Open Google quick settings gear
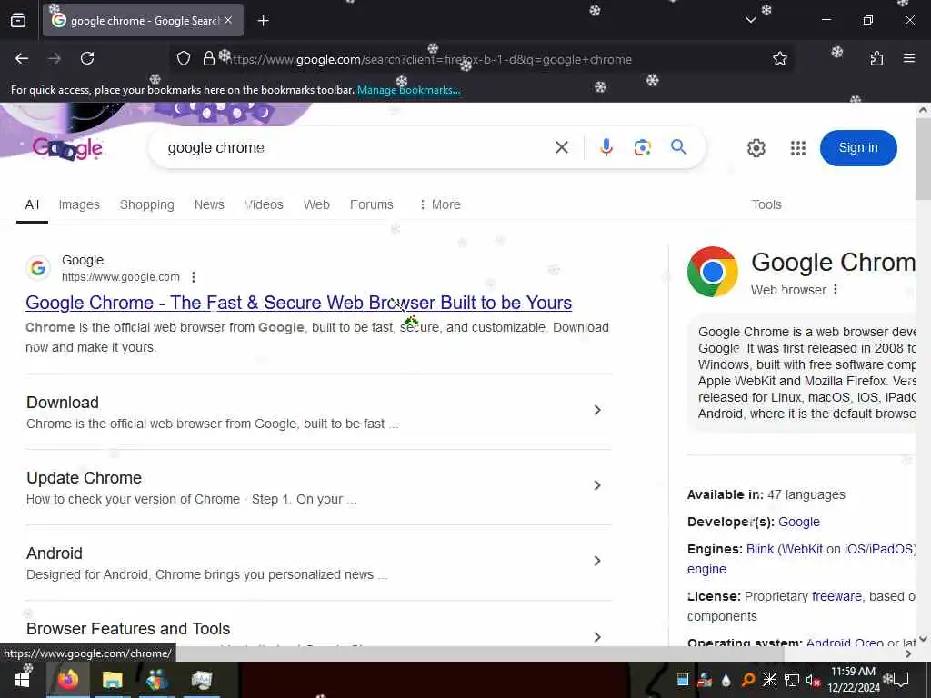931x698 pixels. pyautogui.click(x=756, y=148)
